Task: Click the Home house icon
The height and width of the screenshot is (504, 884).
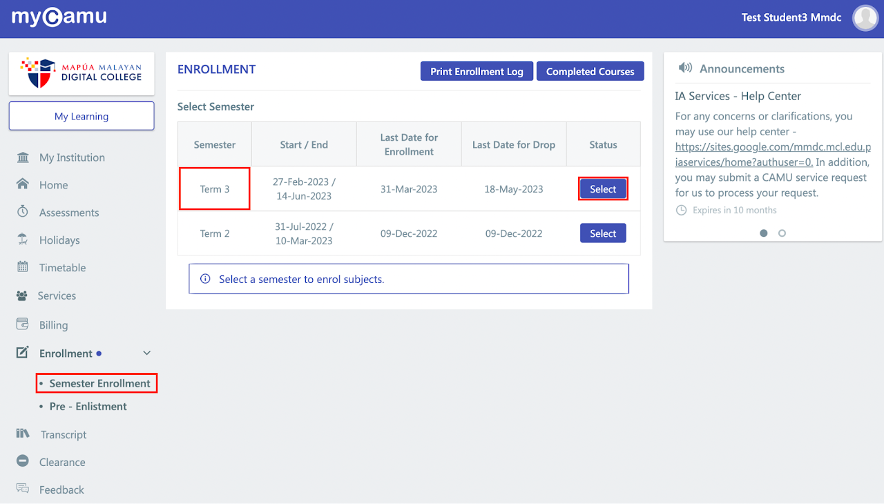Action: pos(23,184)
